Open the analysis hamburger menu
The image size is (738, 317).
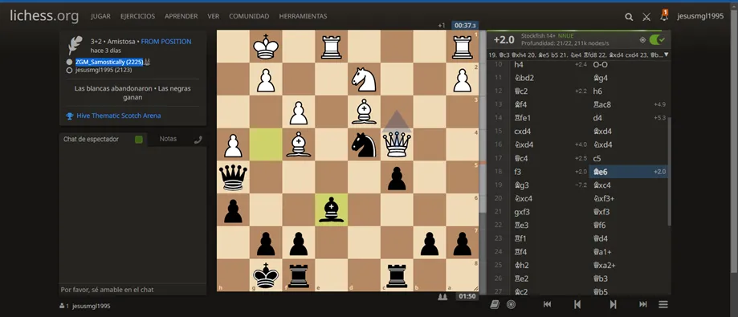(663, 304)
